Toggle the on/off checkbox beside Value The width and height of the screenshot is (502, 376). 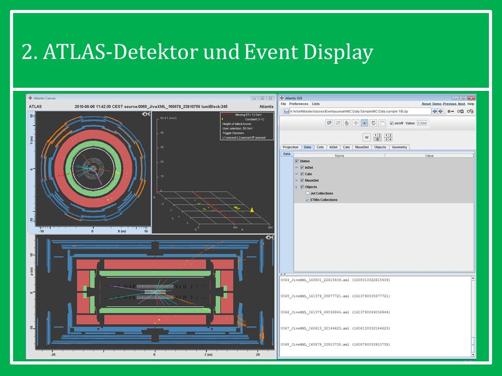pyautogui.click(x=391, y=123)
